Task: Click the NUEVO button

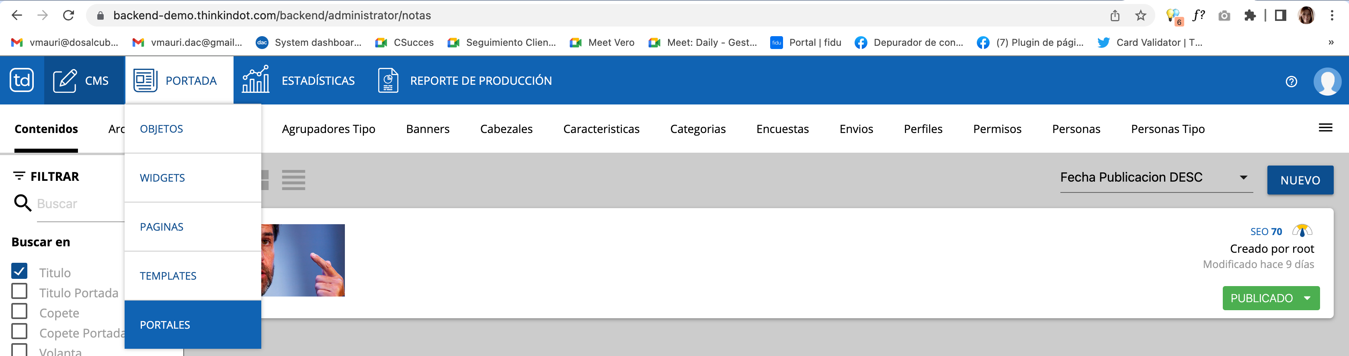Action: pyautogui.click(x=1300, y=180)
